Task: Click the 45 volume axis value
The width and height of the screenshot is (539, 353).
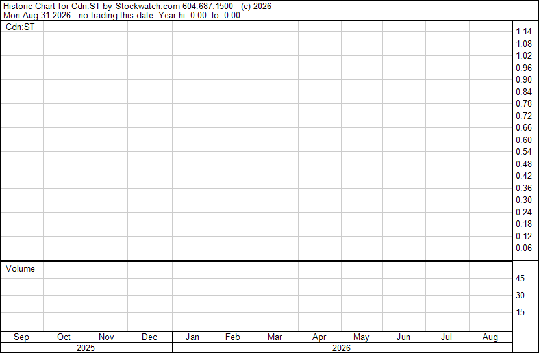Action: [520, 278]
